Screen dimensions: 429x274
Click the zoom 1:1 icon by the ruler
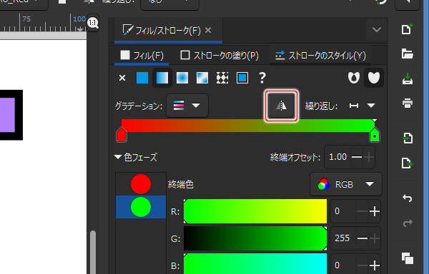pos(93,23)
